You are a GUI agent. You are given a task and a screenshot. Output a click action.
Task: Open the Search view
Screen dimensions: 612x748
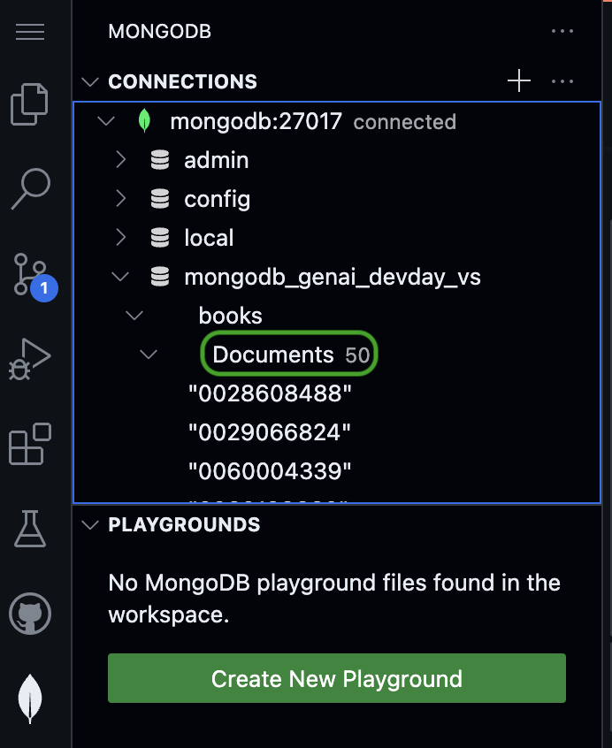pos(31,189)
